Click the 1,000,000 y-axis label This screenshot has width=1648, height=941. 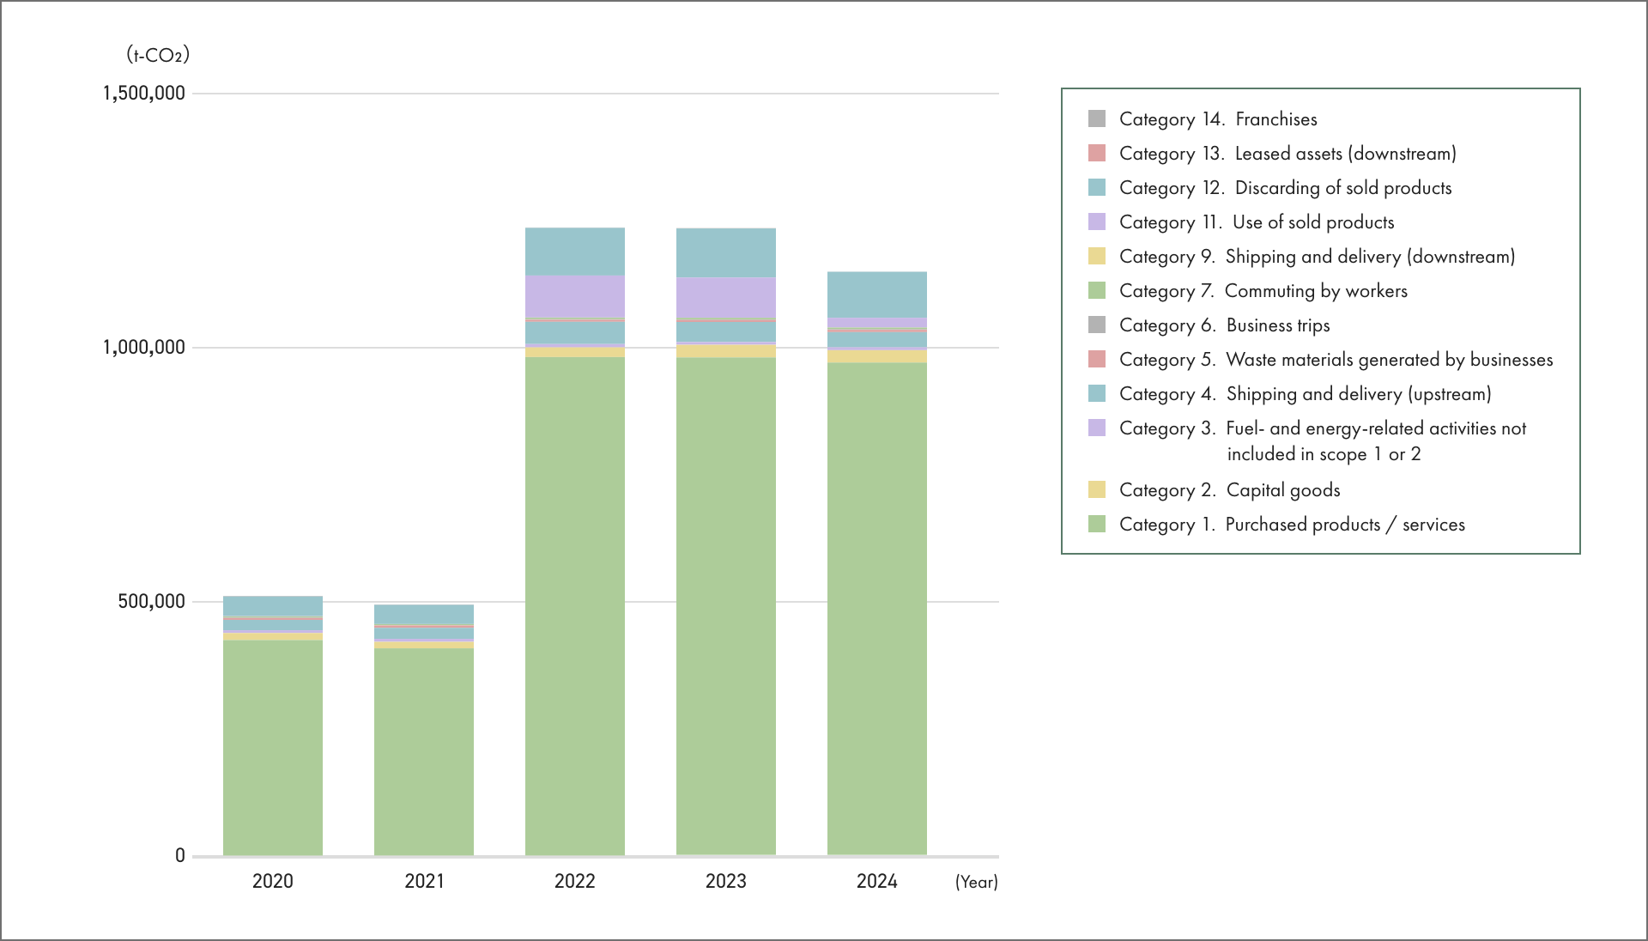(x=143, y=347)
